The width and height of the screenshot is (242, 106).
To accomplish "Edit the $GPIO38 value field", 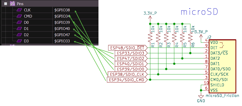I will click(62, 10).
